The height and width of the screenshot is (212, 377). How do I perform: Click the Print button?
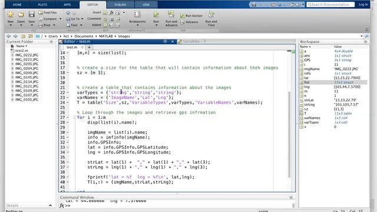[45, 25]
